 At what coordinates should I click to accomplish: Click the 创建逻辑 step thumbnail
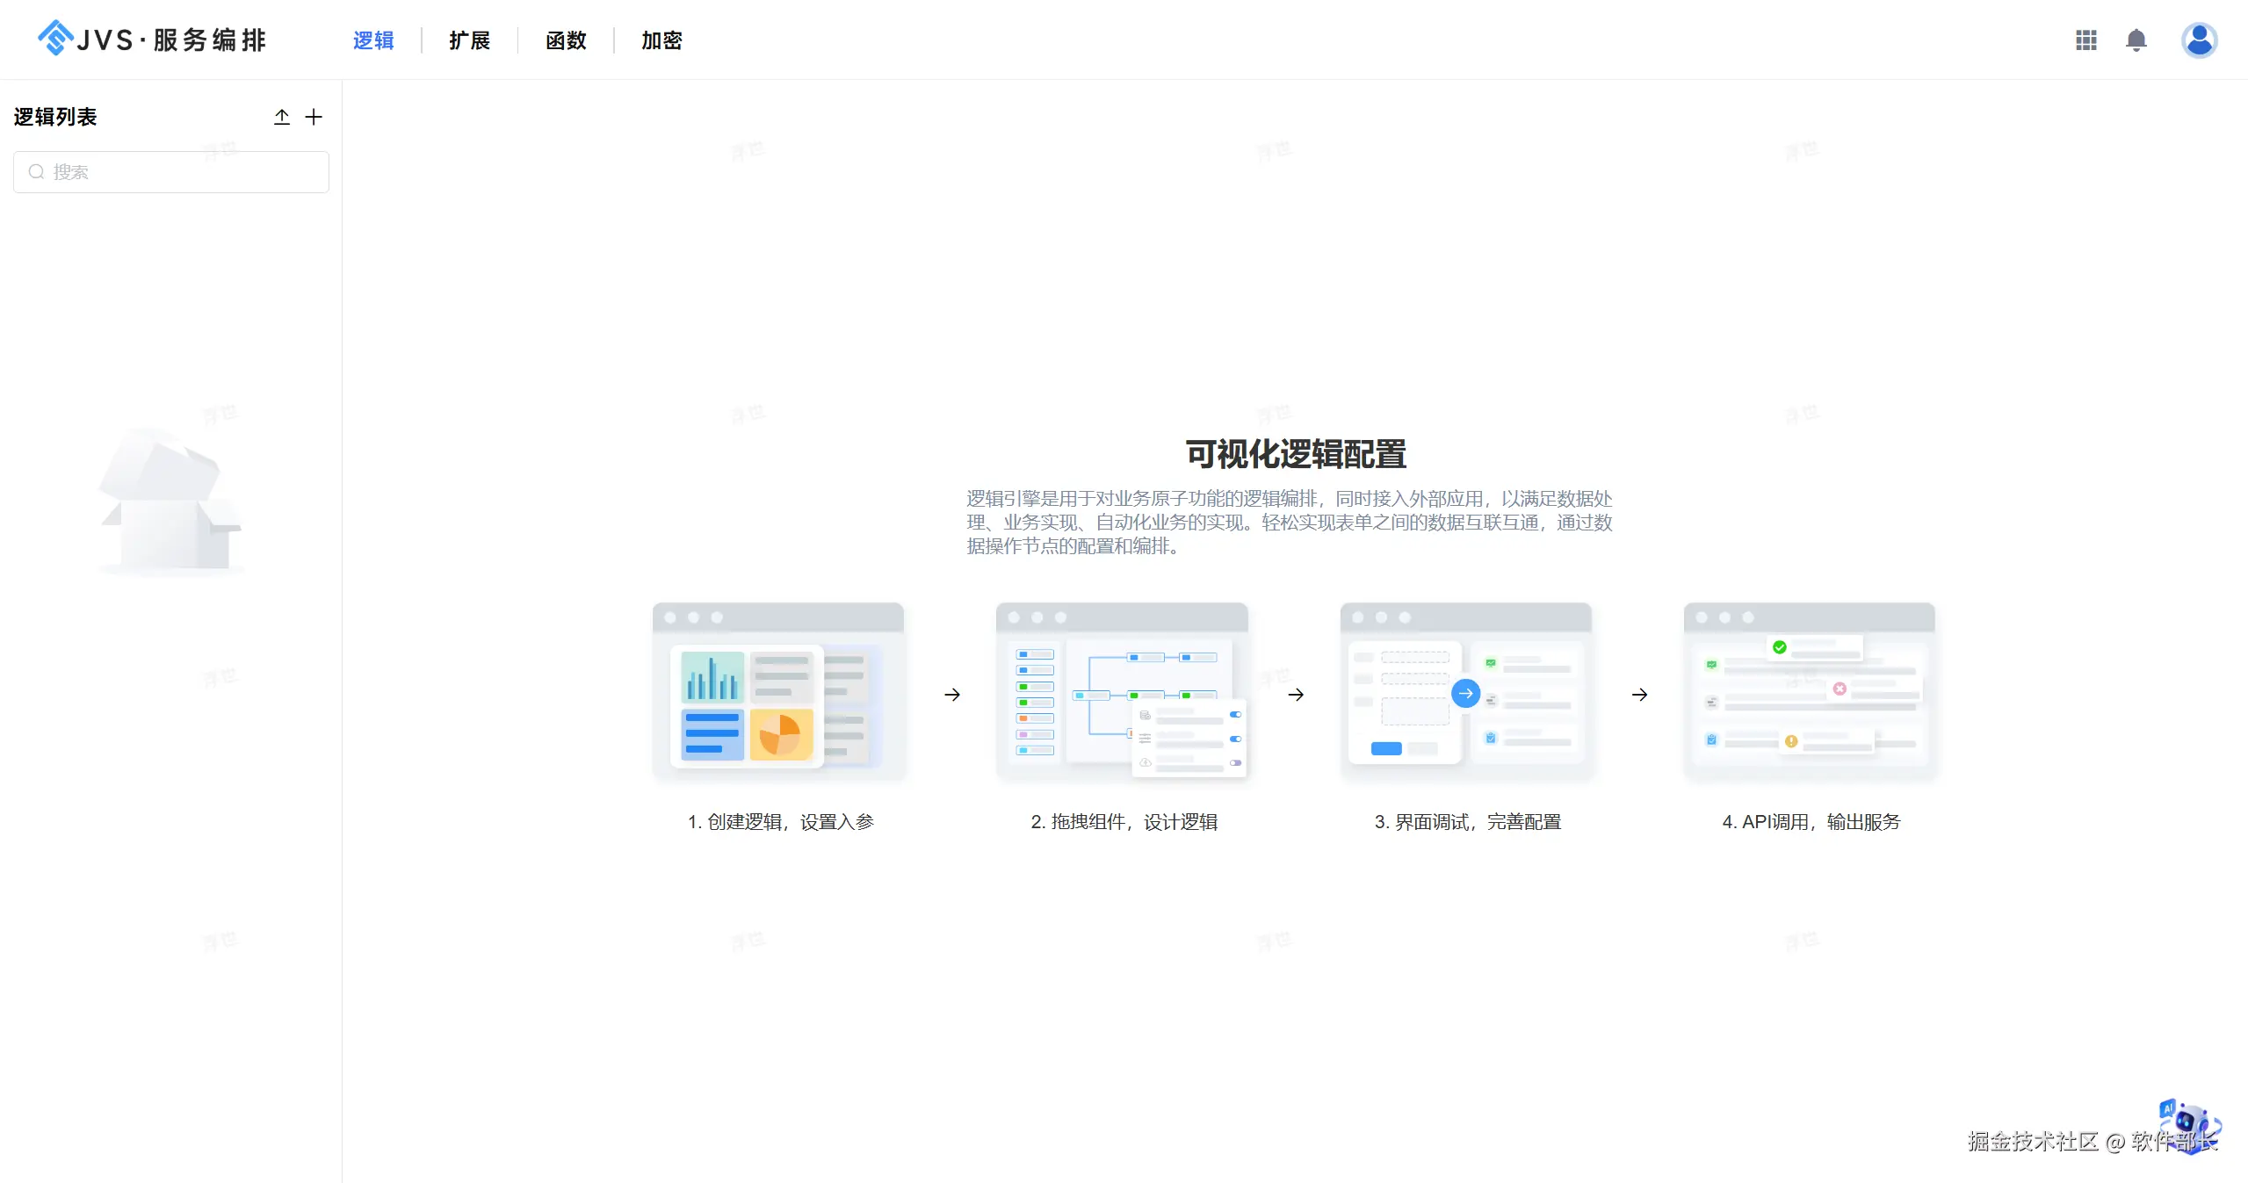777,693
